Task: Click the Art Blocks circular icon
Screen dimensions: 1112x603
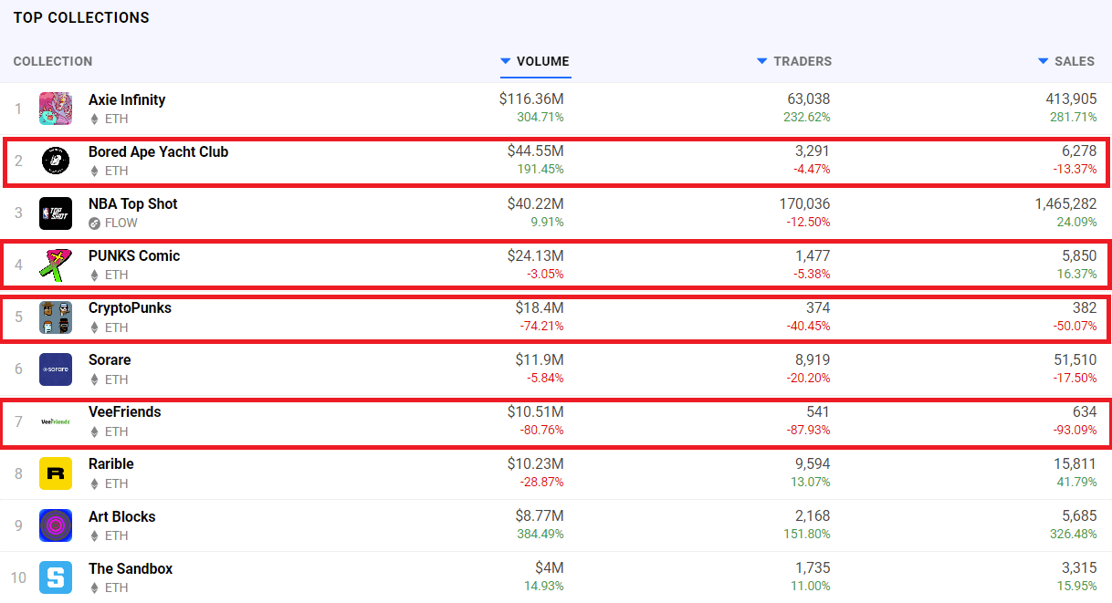Action: [56, 525]
